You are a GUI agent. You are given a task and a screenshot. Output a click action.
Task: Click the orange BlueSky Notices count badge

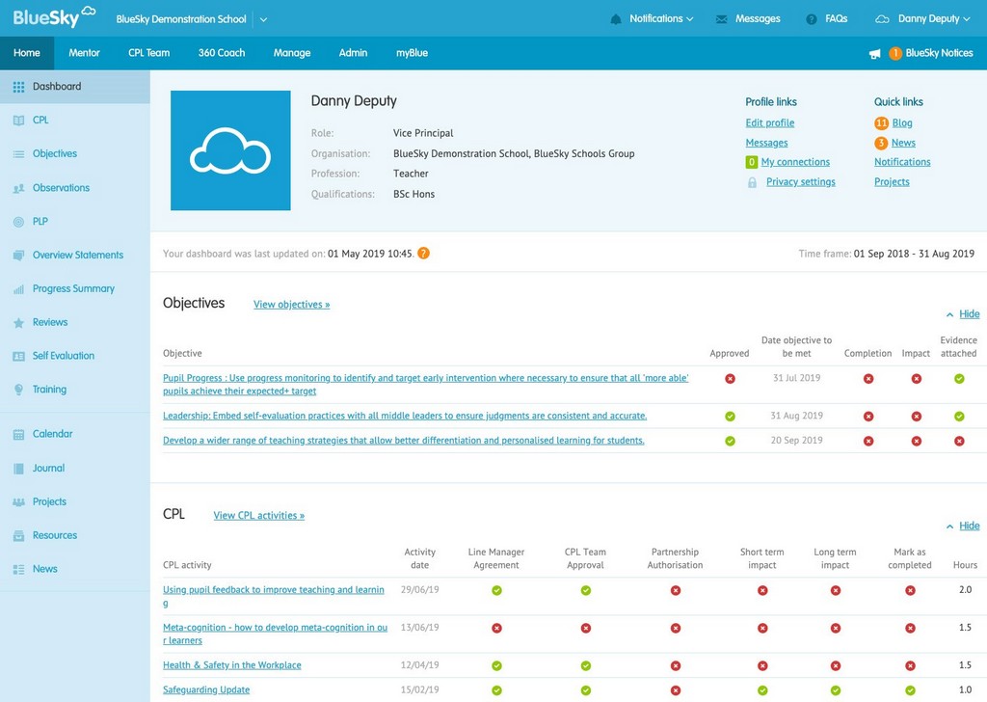894,53
